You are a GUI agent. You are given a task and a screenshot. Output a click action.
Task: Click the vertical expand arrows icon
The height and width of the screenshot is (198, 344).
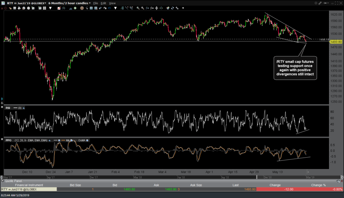click(x=157, y=8)
